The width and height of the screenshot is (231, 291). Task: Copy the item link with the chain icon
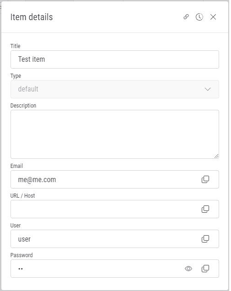[x=186, y=17]
